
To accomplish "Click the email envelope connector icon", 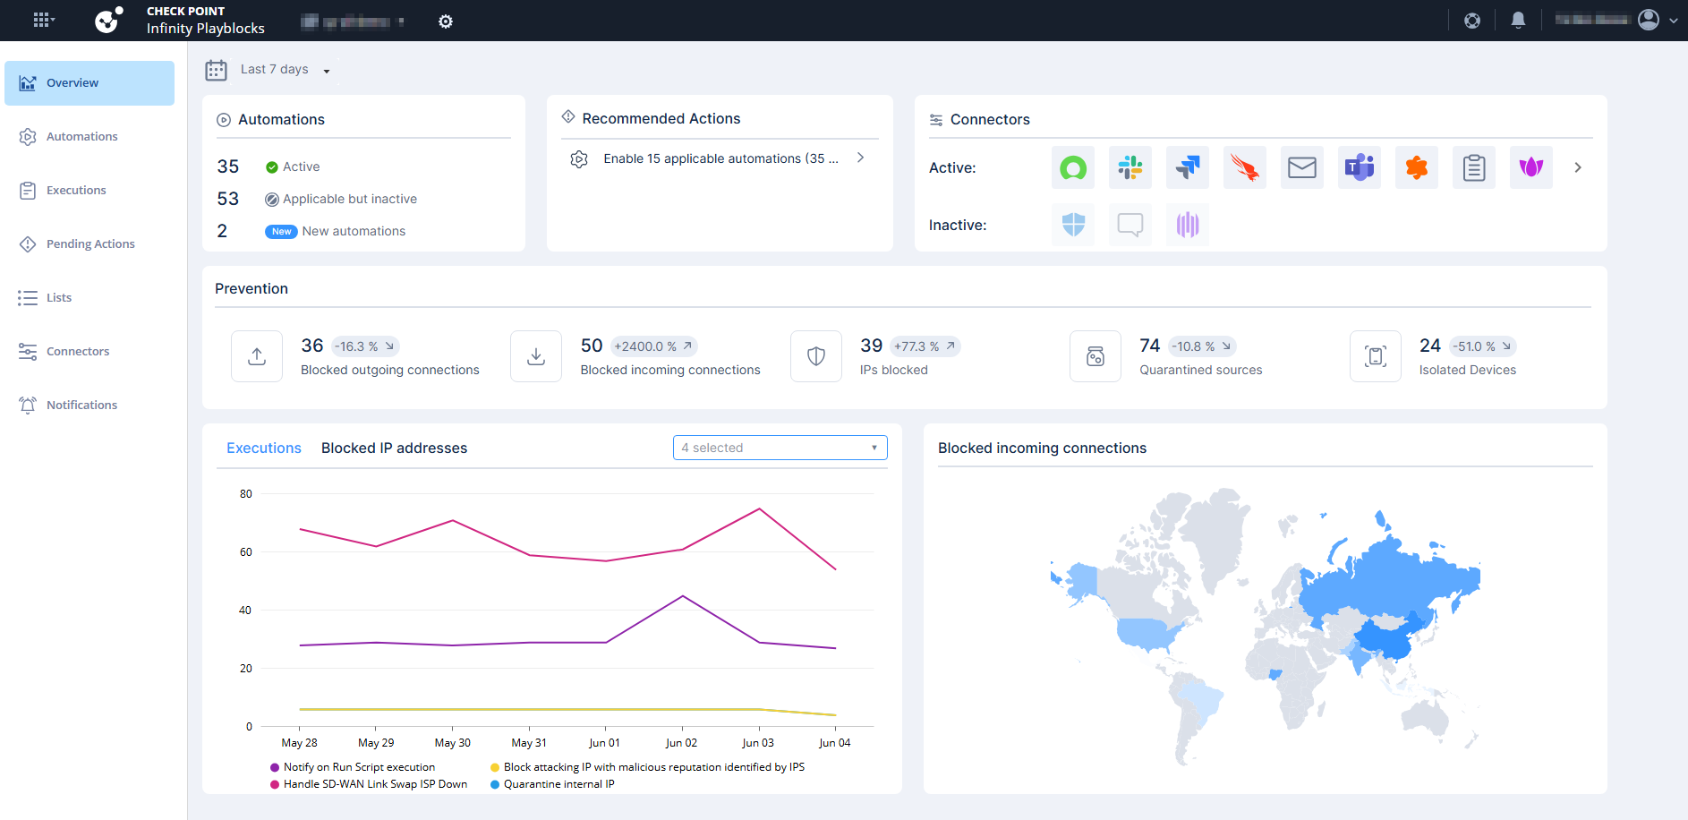I will tap(1302, 167).
